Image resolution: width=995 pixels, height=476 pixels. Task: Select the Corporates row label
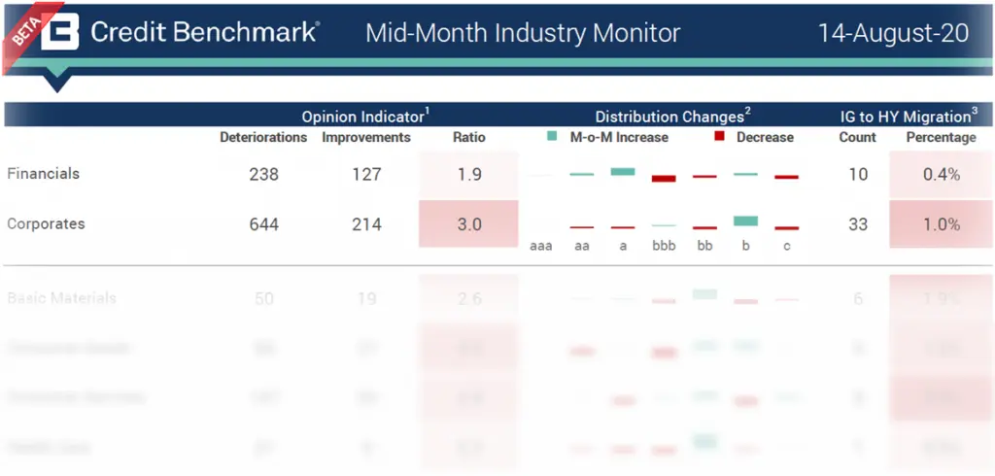[46, 223]
